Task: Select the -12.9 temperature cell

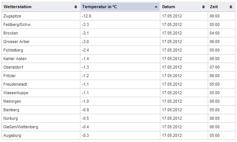Action: (x=120, y=16)
